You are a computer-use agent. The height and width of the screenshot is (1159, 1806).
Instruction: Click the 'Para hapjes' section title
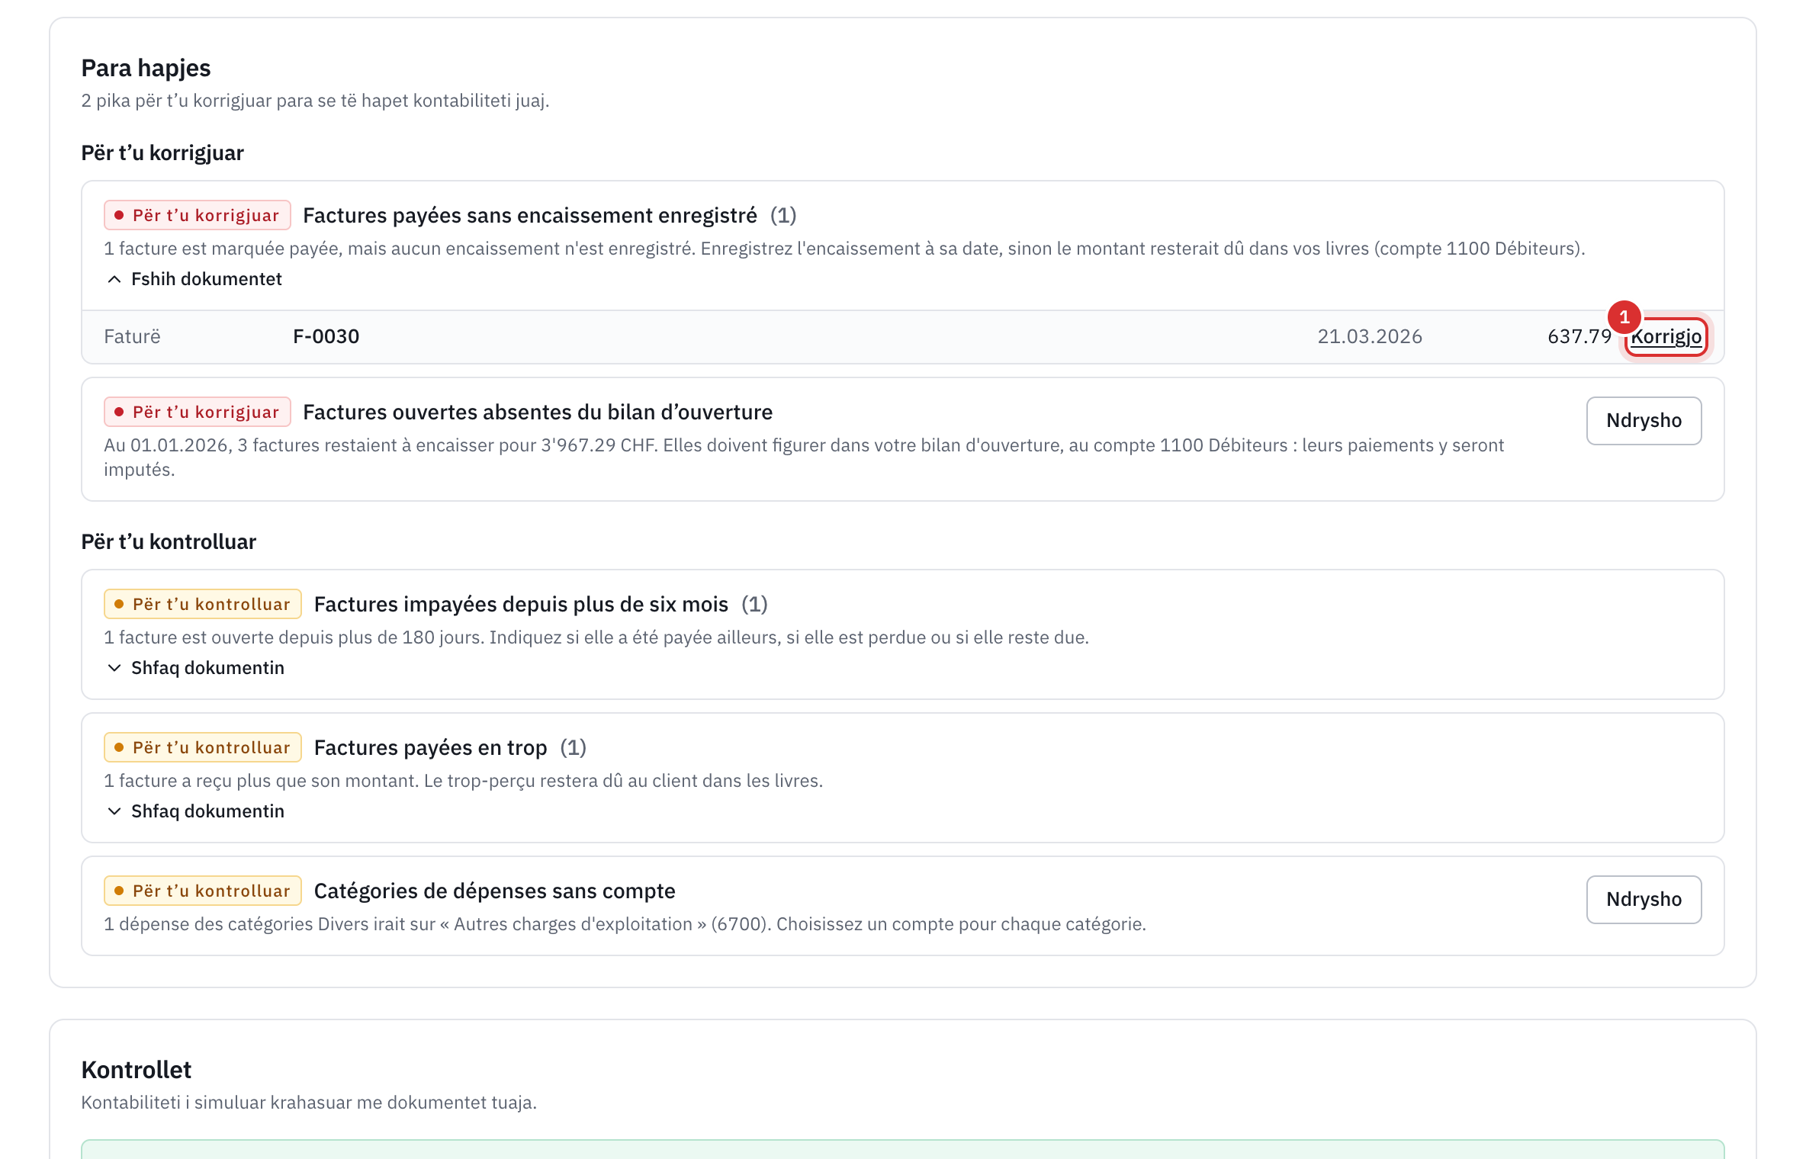click(146, 68)
